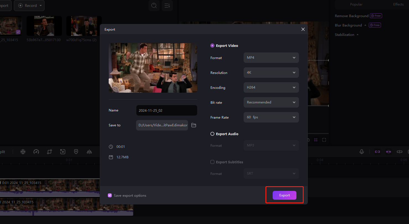
Task: Click the 0:04 mark on timeline ruler
Action: [320, 160]
